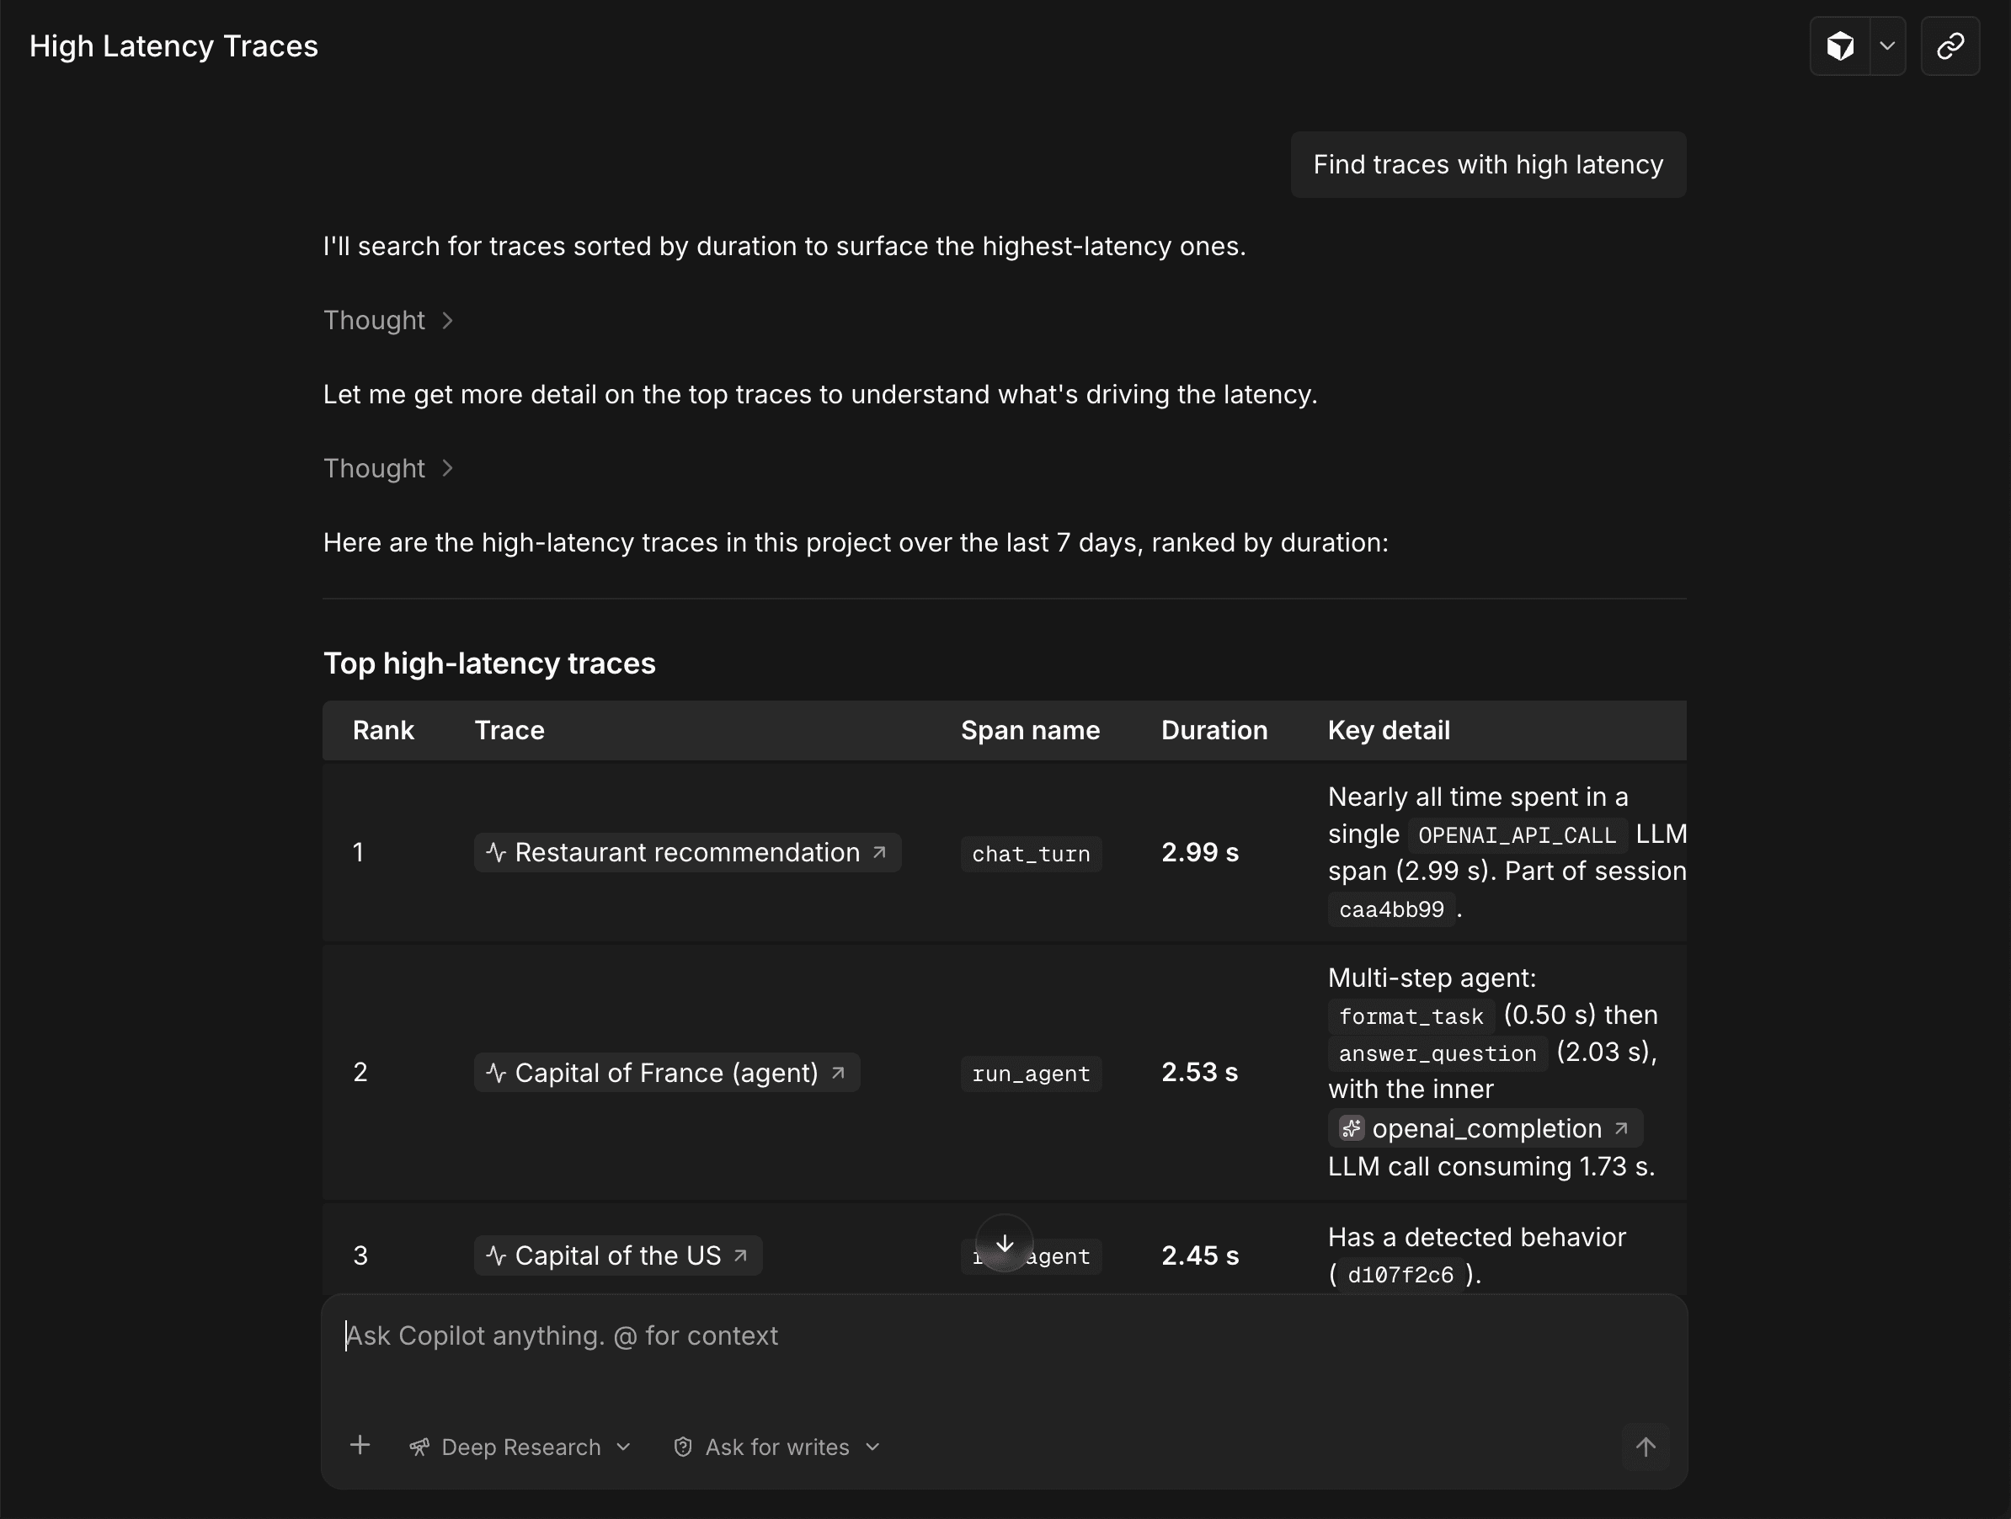Click the Top high-latency traces heading

point(489,664)
